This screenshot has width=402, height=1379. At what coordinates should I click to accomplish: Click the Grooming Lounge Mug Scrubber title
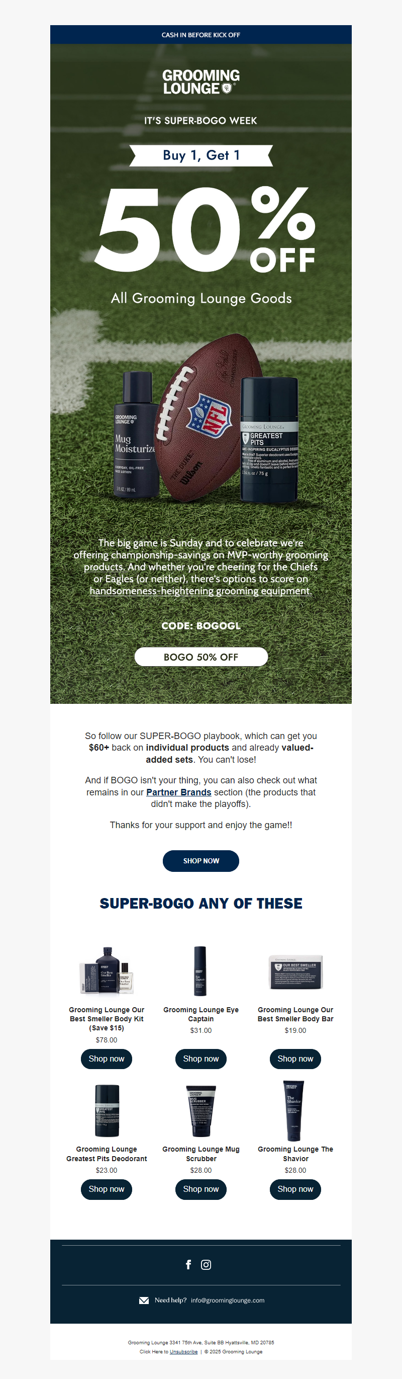point(201,1154)
